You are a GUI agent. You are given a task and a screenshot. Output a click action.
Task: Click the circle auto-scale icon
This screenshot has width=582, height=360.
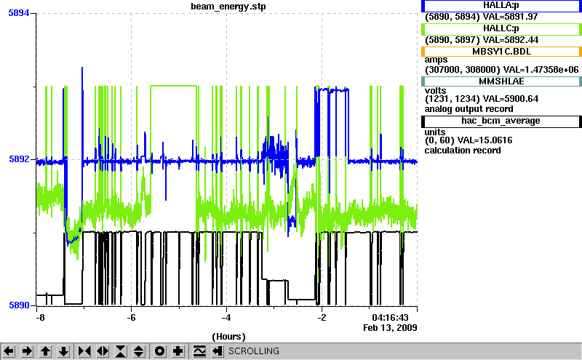click(x=159, y=351)
